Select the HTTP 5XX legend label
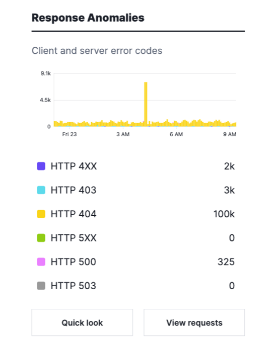 (x=74, y=238)
